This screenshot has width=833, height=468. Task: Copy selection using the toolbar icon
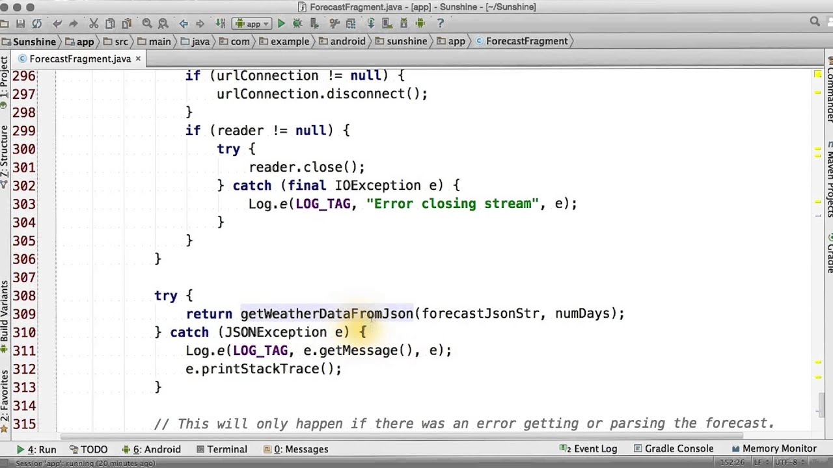point(110,23)
